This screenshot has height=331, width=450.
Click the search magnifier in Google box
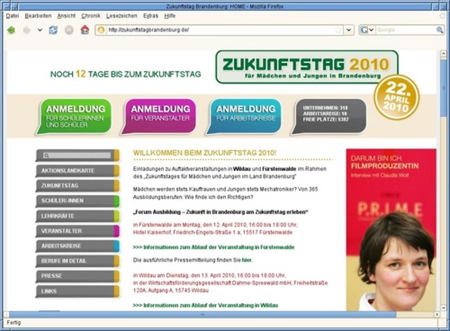coord(440,30)
